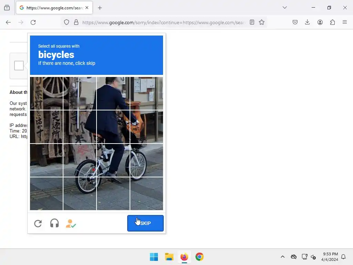The width and height of the screenshot is (353, 265).
Task: Open the List all tabs chevron
Action: point(284,8)
